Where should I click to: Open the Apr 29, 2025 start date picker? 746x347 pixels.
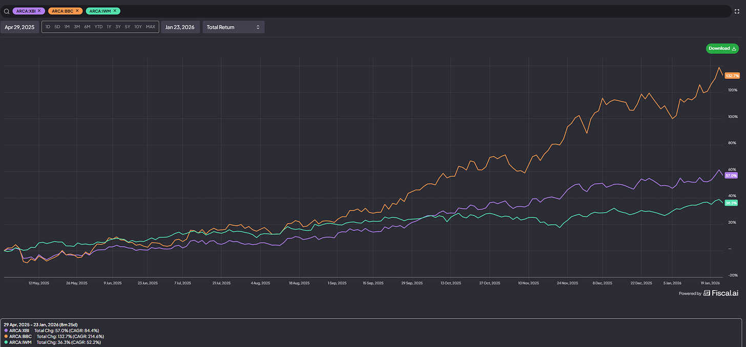[19, 27]
